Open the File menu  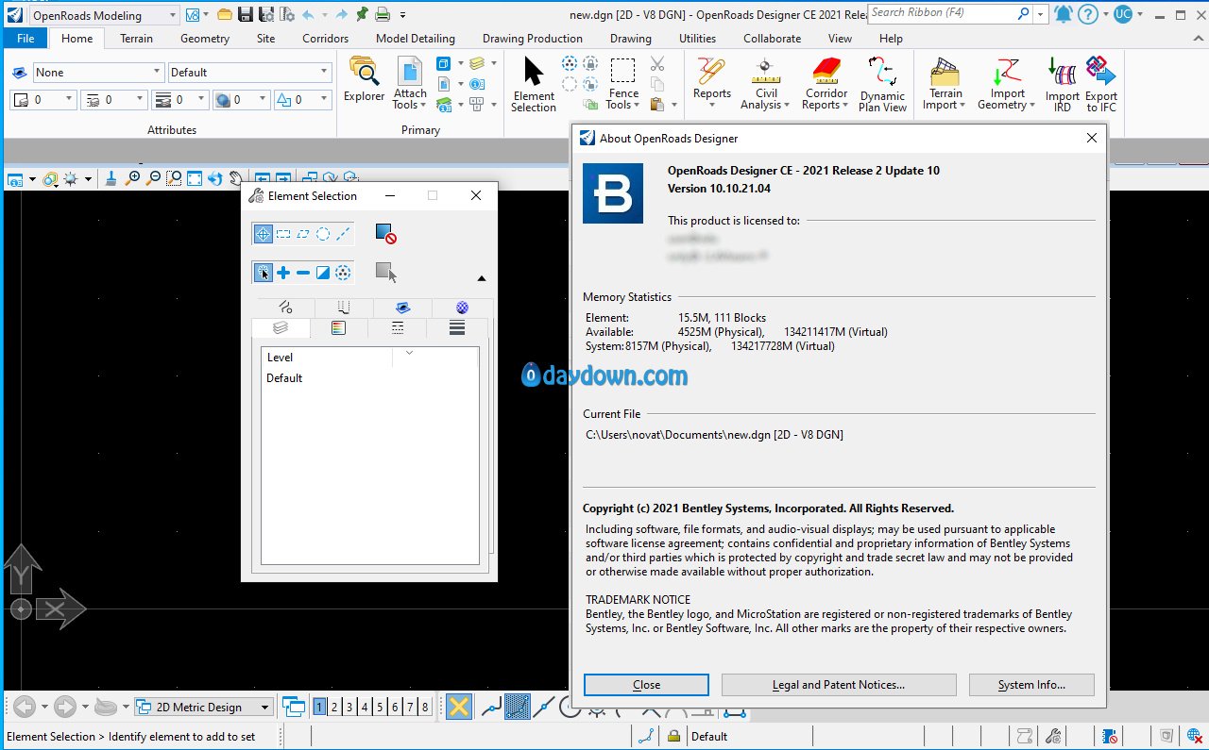(26, 39)
